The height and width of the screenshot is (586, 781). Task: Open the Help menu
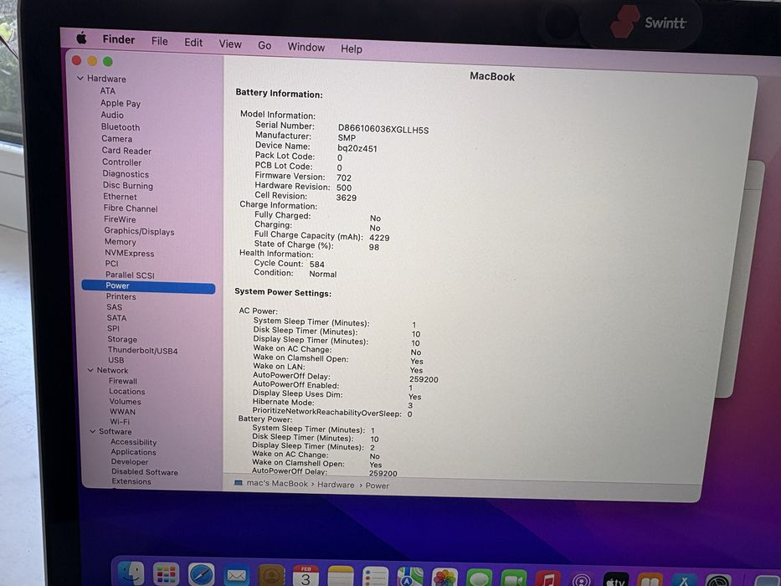pos(351,49)
